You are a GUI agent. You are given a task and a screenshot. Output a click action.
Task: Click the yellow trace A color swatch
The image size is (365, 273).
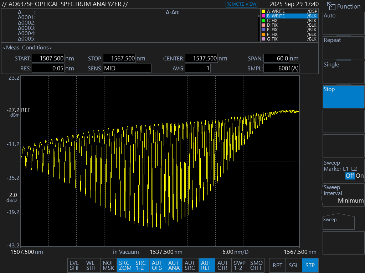[x=263, y=11]
